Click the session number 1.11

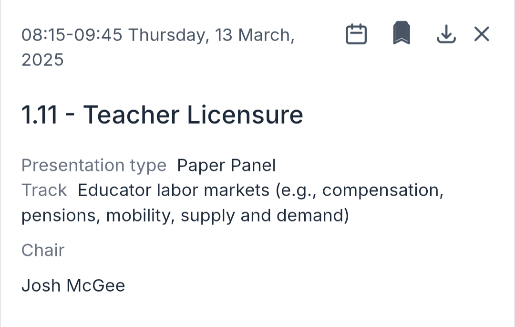(39, 115)
